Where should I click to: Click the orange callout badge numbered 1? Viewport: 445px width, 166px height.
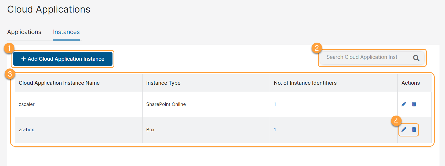[x=9, y=48]
